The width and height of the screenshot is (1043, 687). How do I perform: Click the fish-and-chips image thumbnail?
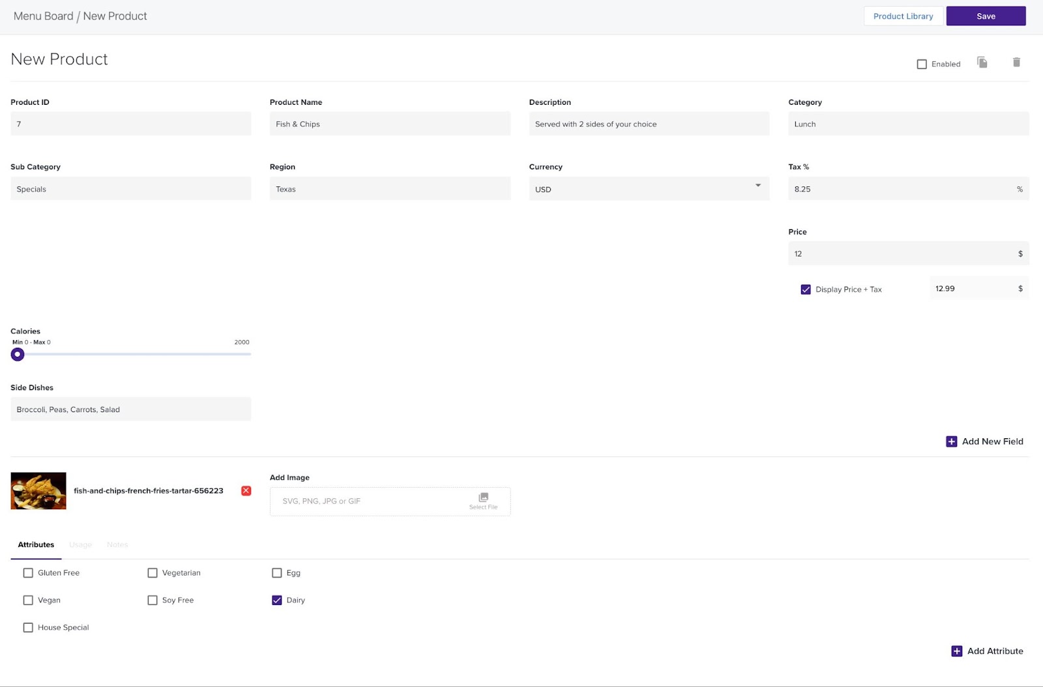coord(38,490)
